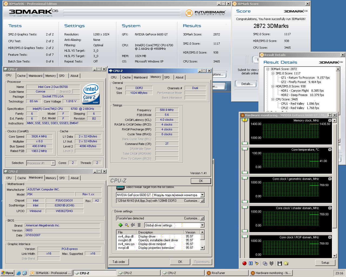Click the Version column header in driver list
The width and height of the screenshot is (346, 277).
click(x=192, y=232)
